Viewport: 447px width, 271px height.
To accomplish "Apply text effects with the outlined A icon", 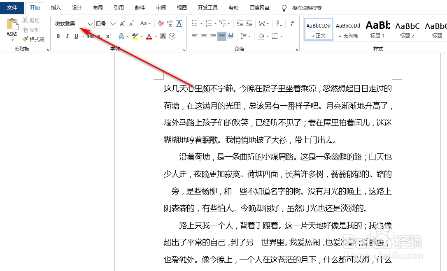I will coord(121,36).
